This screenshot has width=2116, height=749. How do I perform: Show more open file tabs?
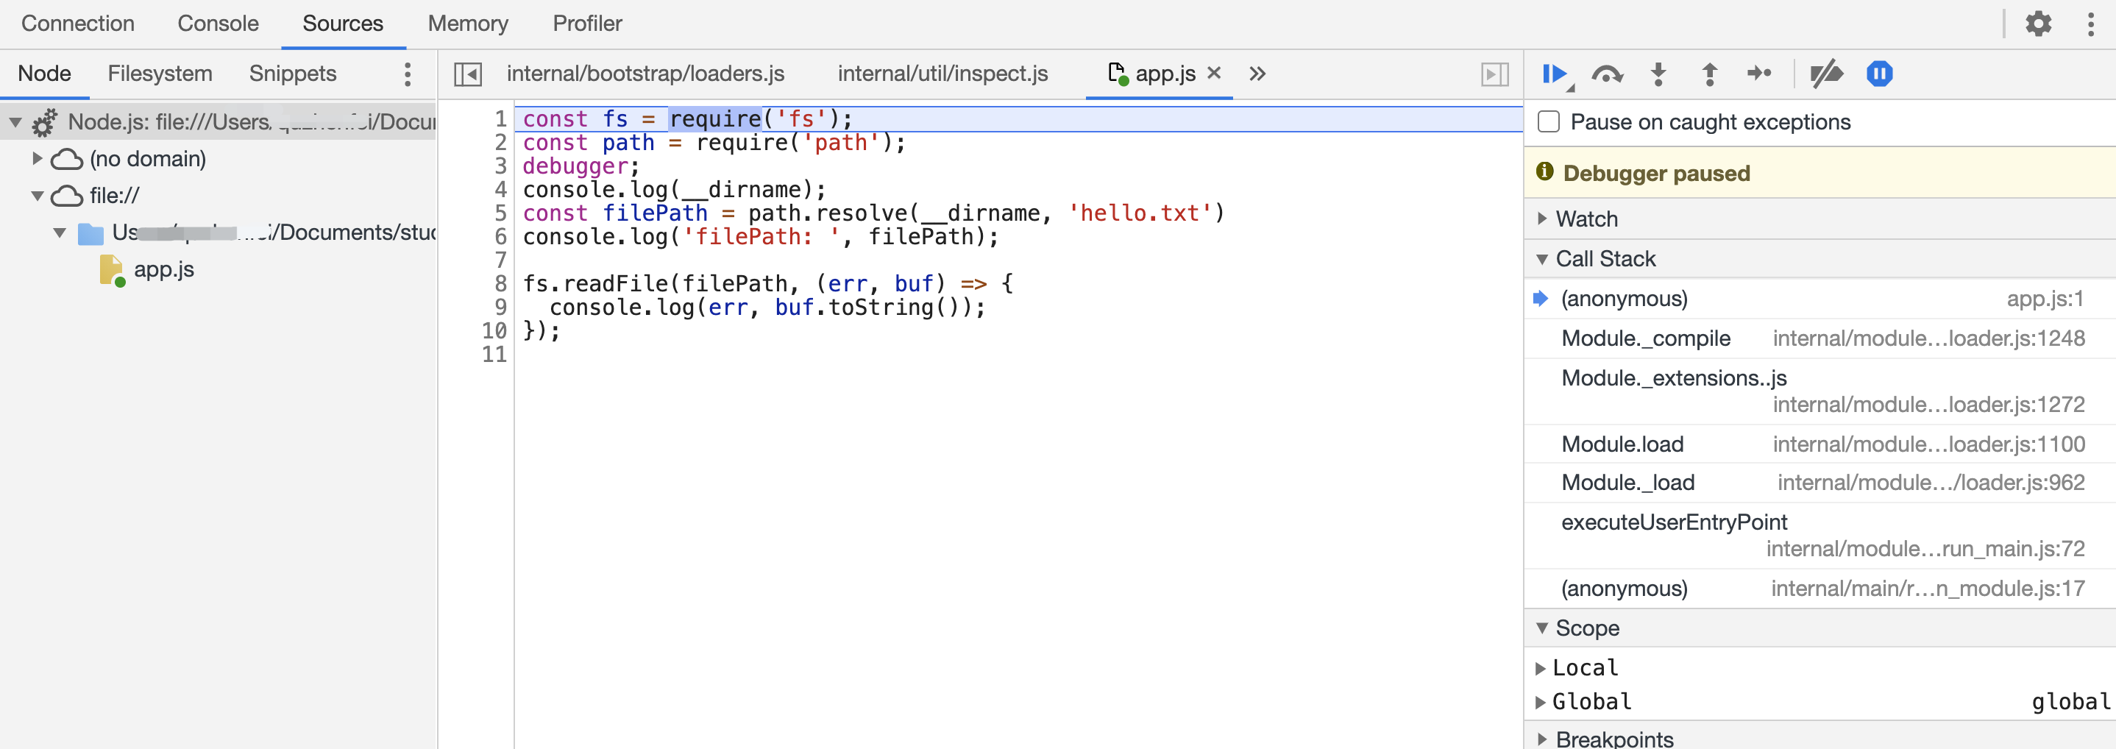pos(1257,75)
